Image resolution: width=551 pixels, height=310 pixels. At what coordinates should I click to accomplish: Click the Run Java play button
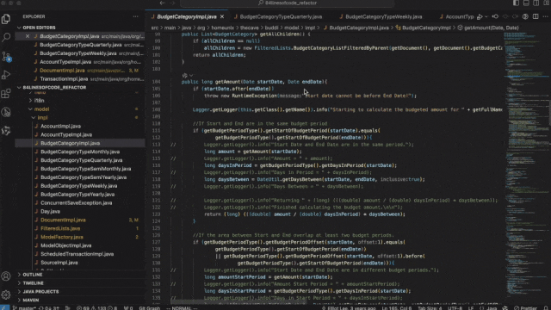[x=480, y=16]
